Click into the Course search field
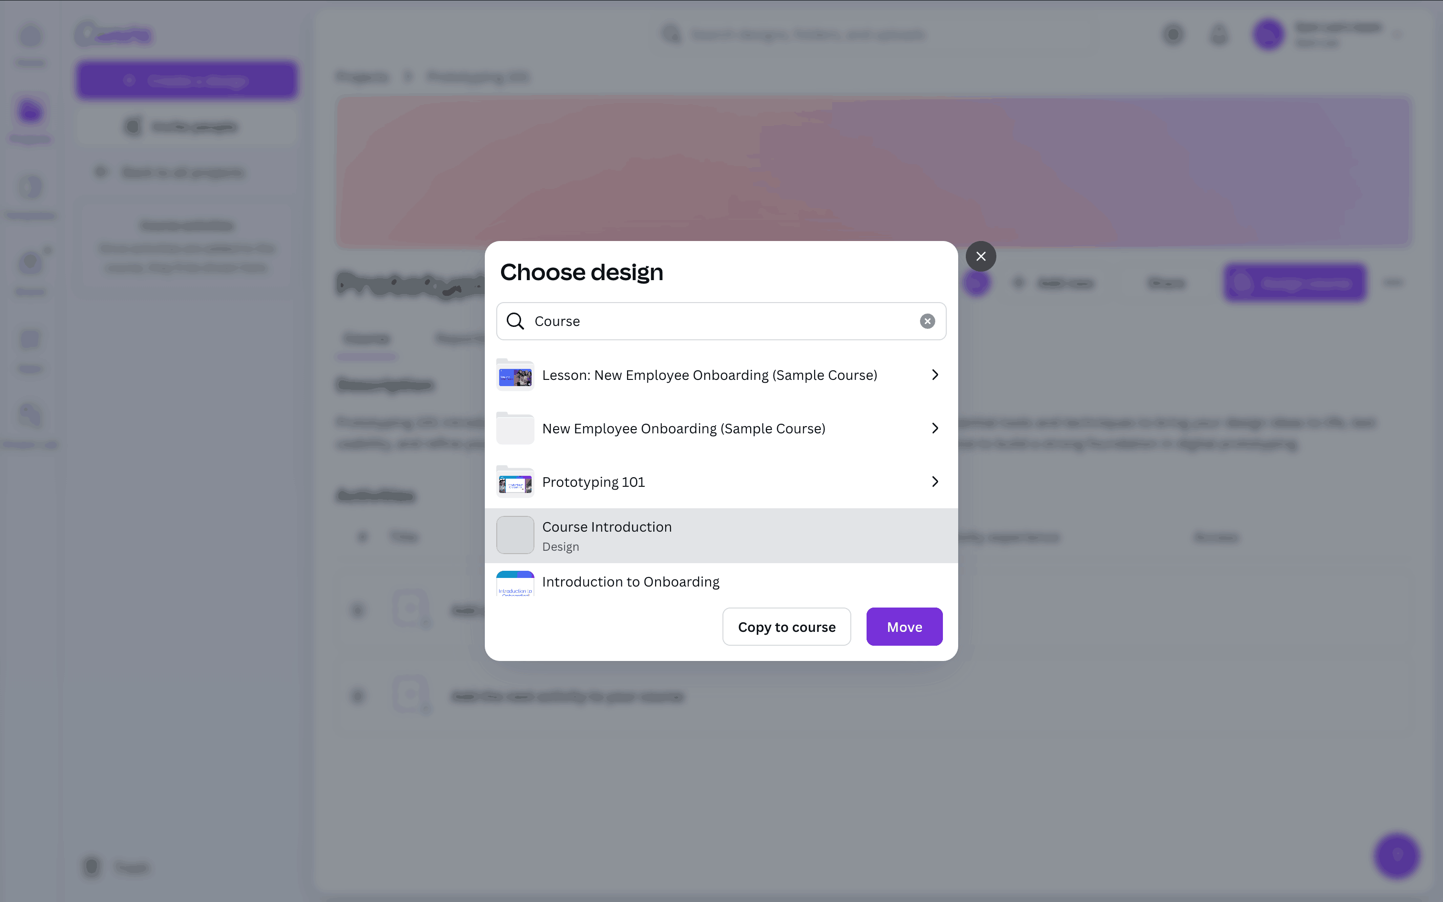Viewport: 1443px width, 902px height. click(x=716, y=321)
